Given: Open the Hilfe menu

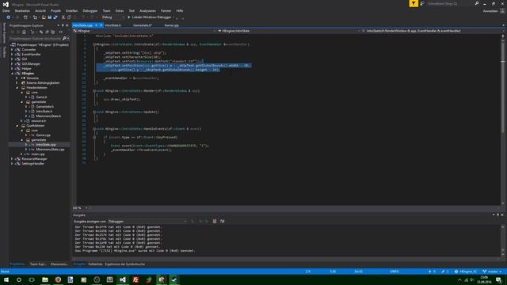Looking at the screenshot, I should coord(180,10).
